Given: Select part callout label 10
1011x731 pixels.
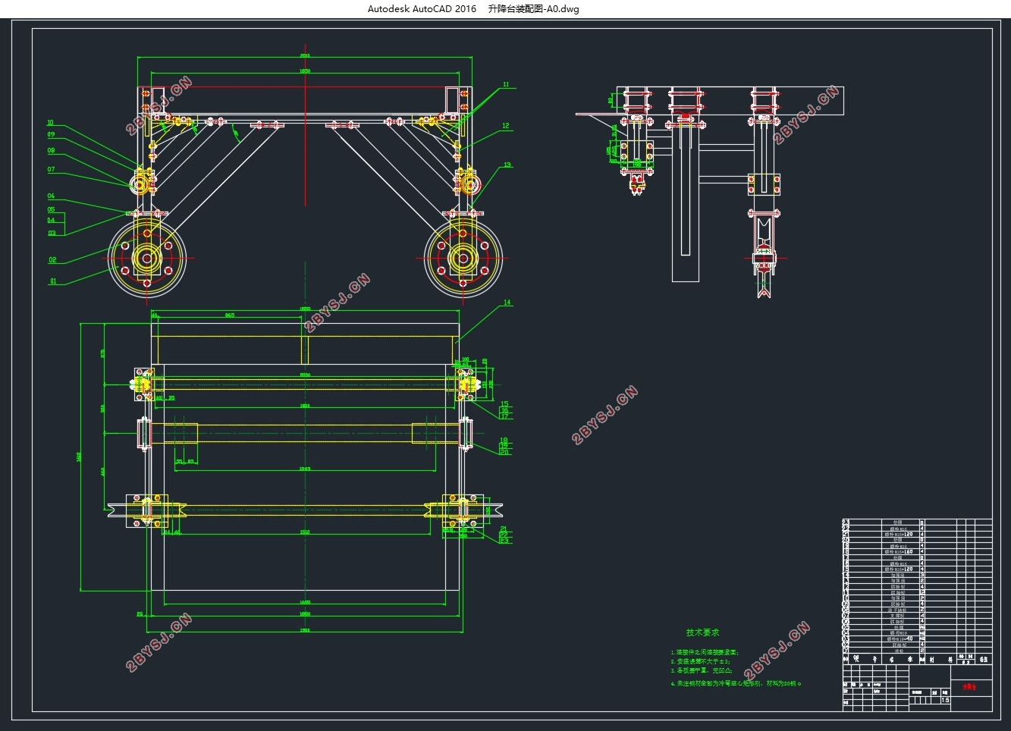Looking at the screenshot, I should [x=51, y=123].
